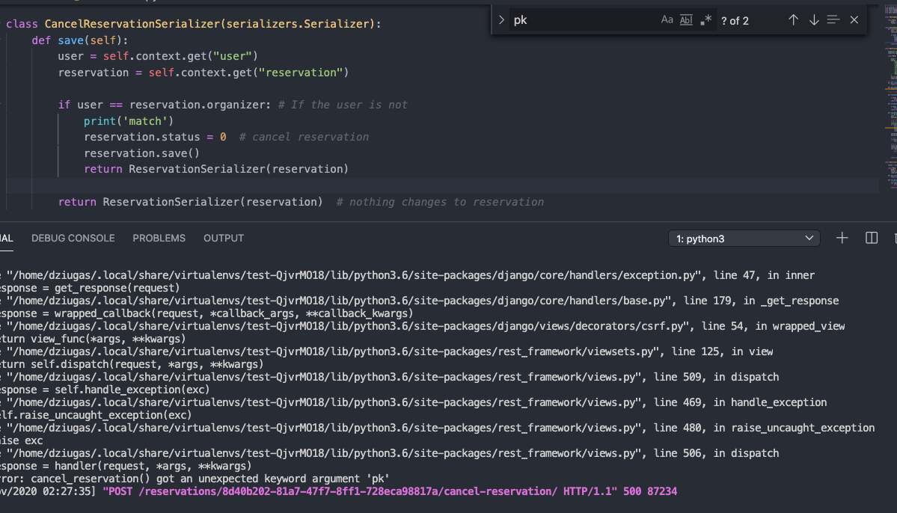Close the find widget
The image size is (897, 513).
click(x=854, y=20)
